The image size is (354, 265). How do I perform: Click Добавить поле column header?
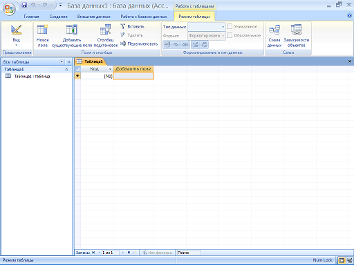click(133, 69)
